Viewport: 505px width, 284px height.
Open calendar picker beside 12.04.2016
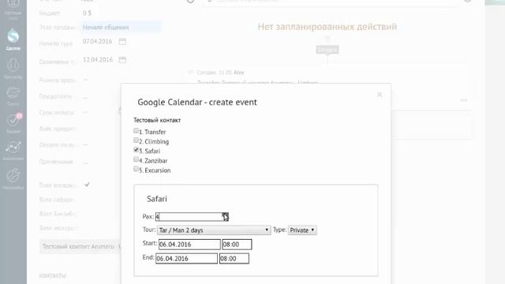click(x=122, y=60)
